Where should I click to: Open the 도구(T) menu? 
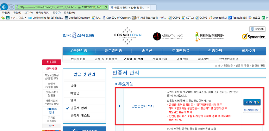[x=56, y=13]
